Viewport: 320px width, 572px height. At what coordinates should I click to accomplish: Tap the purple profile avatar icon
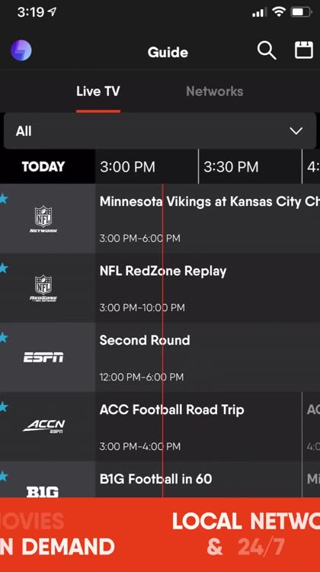(x=21, y=50)
